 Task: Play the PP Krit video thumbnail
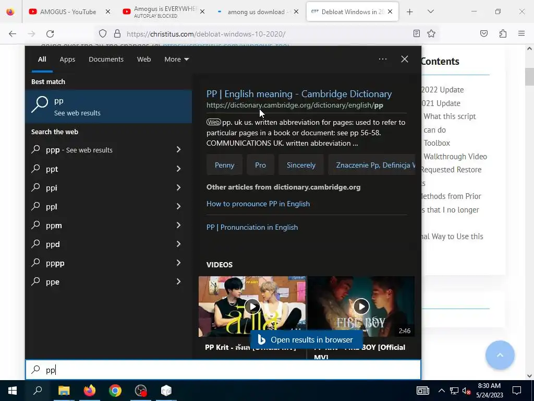tap(252, 306)
